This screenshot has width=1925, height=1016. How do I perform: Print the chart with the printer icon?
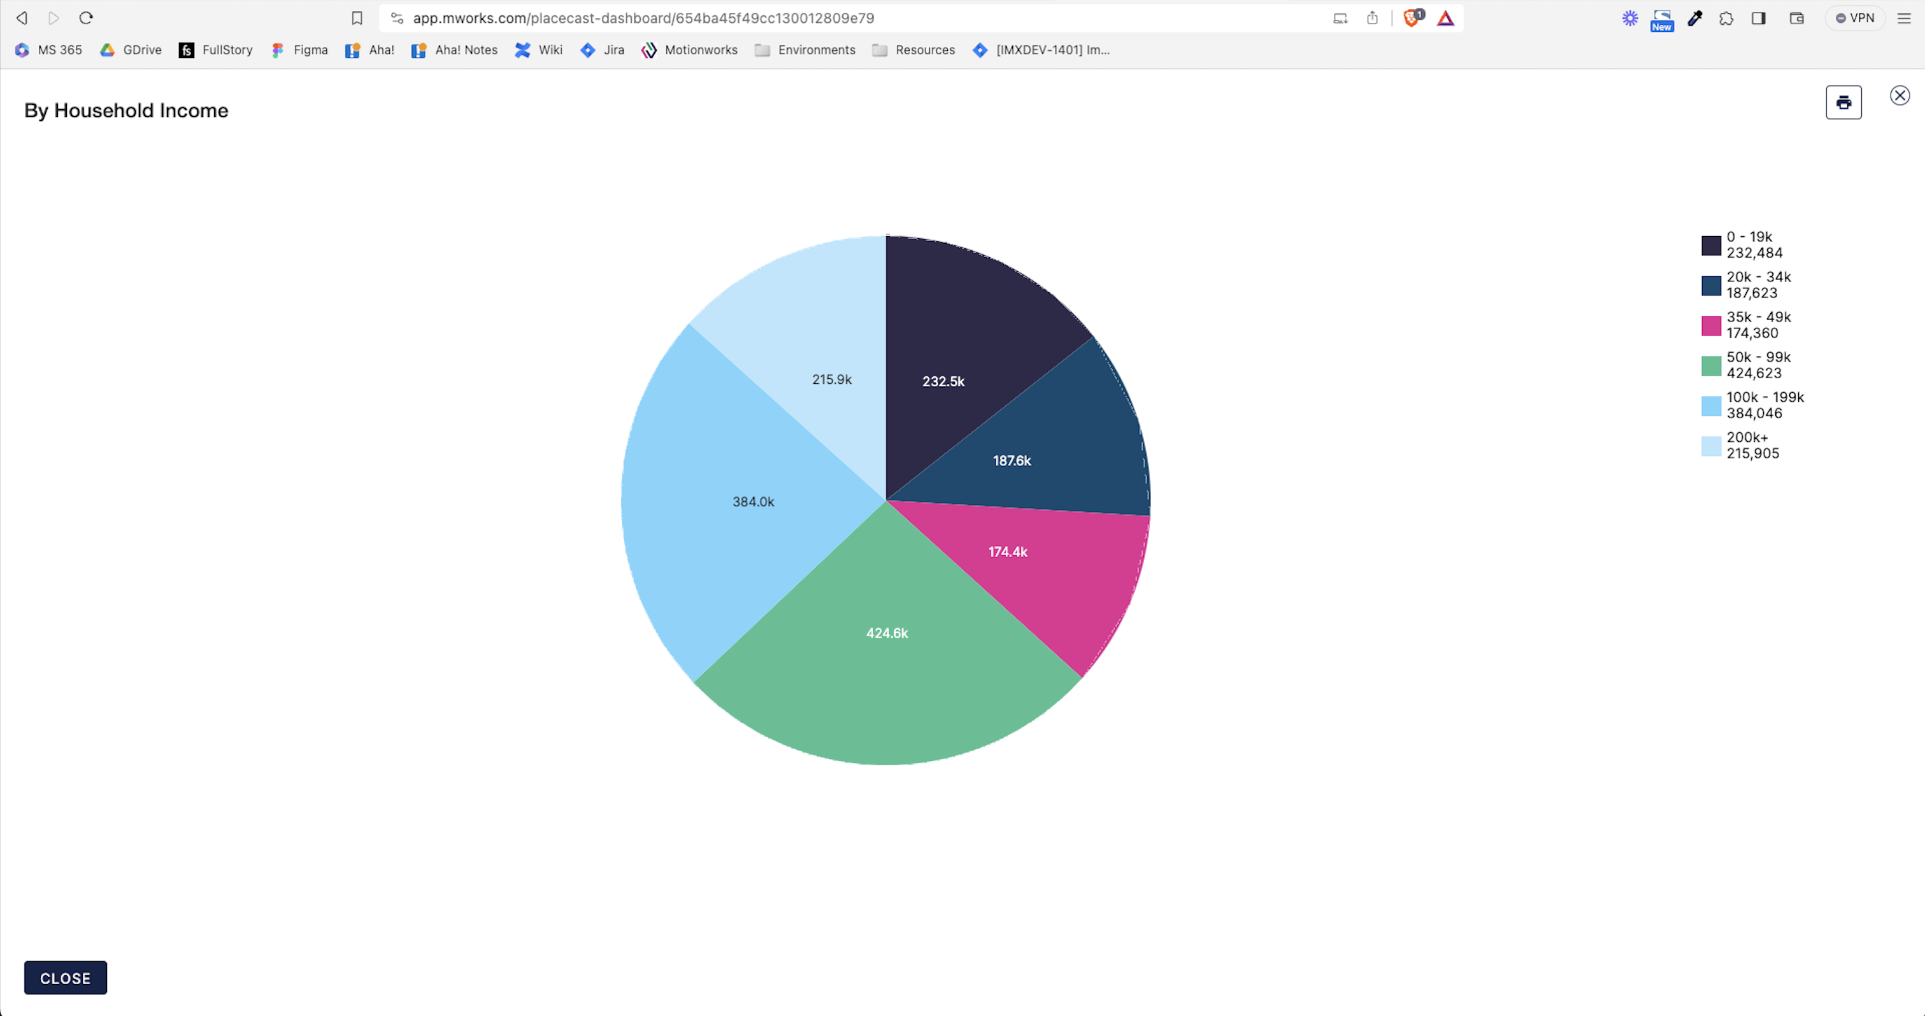1843,102
